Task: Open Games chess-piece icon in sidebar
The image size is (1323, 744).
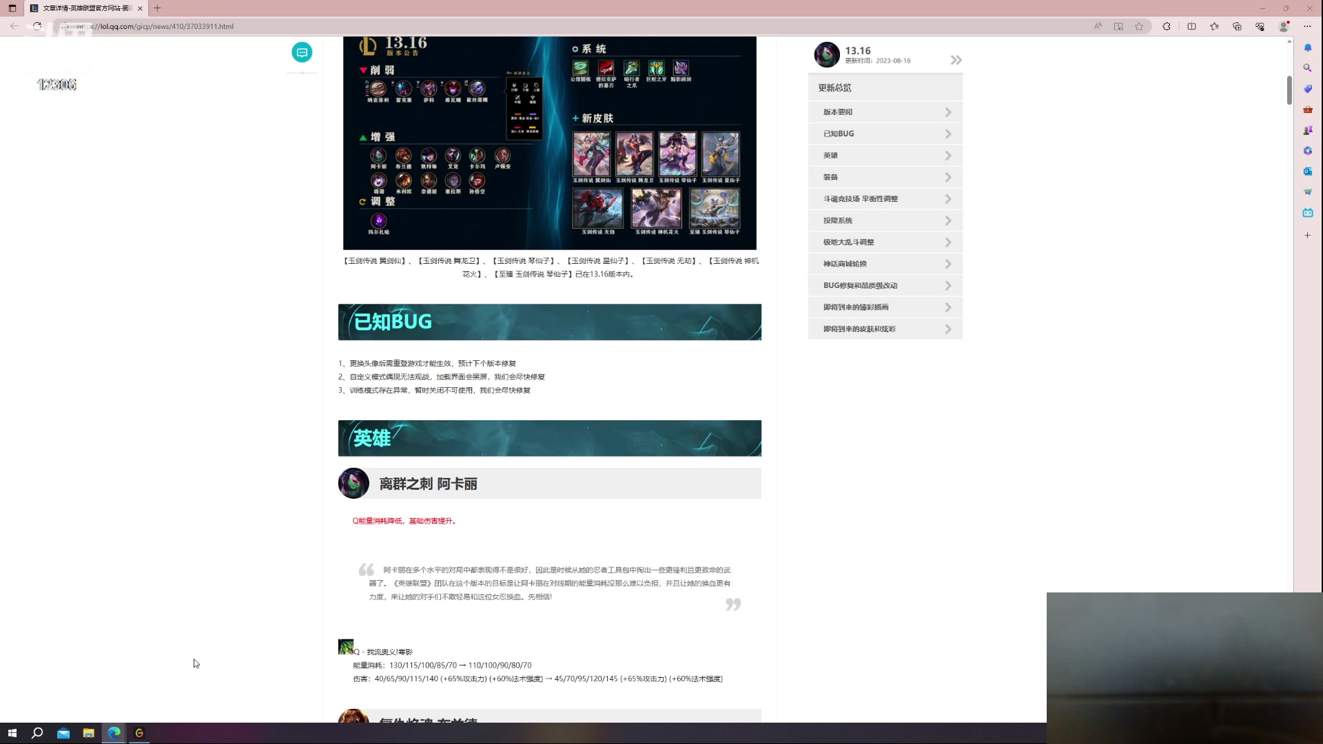Action: (1307, 130)
